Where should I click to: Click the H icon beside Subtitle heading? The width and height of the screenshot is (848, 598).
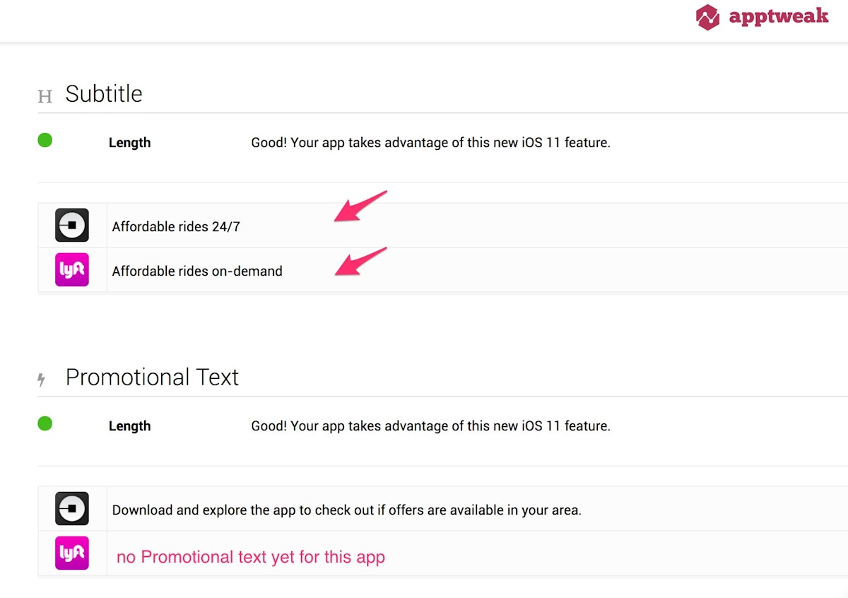pyautogui.click(x=45, y=96)
